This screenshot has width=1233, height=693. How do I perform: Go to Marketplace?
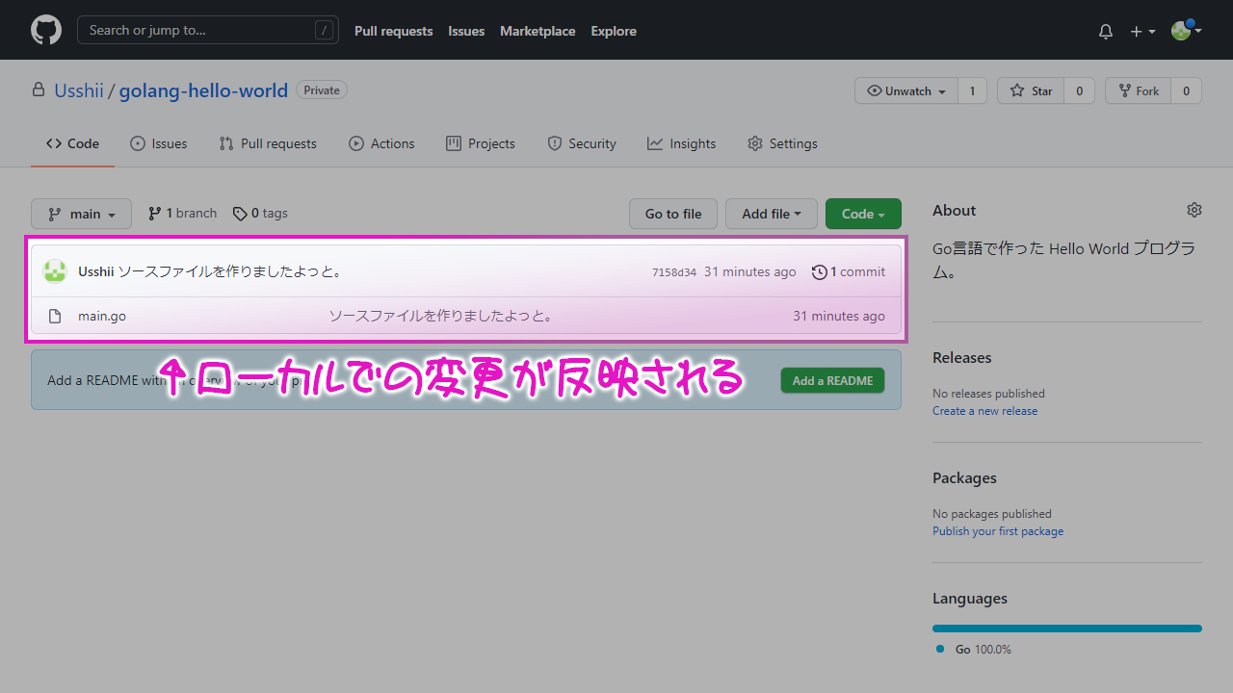pyautogui.click(x=538, y=31)
